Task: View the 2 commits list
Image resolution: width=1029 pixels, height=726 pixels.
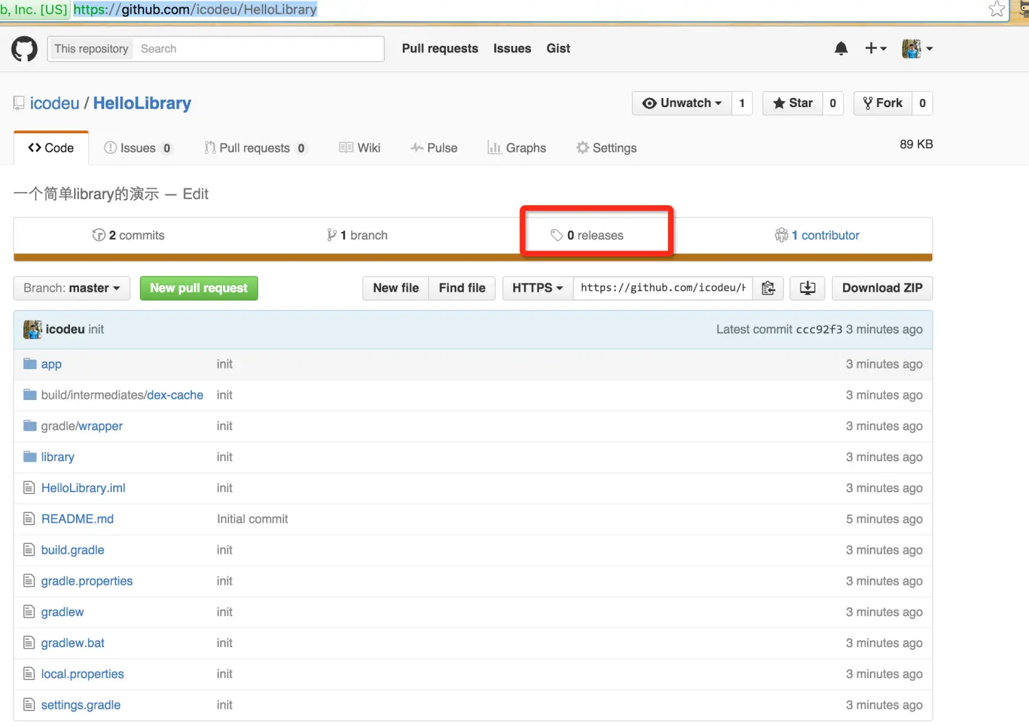Action: coord(129,235)
